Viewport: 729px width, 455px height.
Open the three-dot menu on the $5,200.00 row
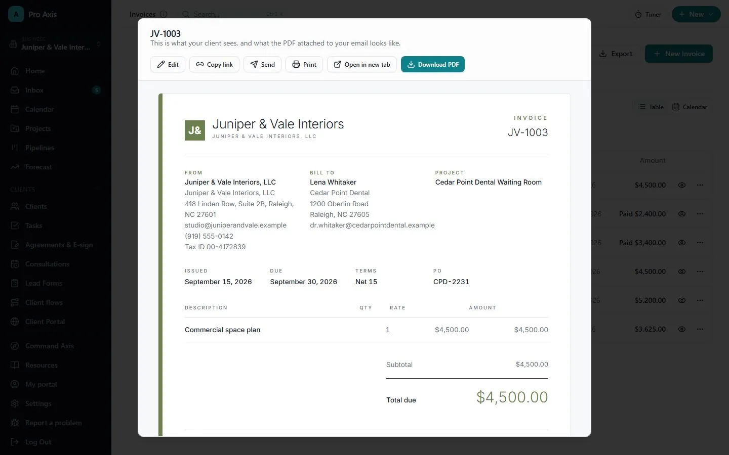(x=700, y=300)
